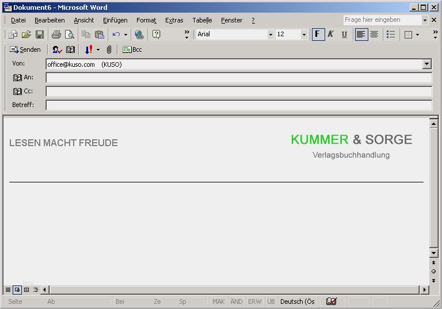This screenshot has height=309, width=442.
Task: Open the Ansicht menu
Action: click(84, 20)
